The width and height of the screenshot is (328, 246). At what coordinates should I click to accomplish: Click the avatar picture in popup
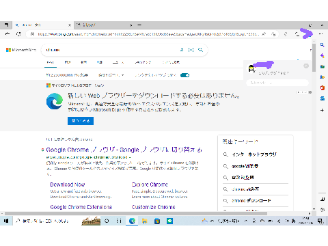pyautogui.click(x=251, y=68)
